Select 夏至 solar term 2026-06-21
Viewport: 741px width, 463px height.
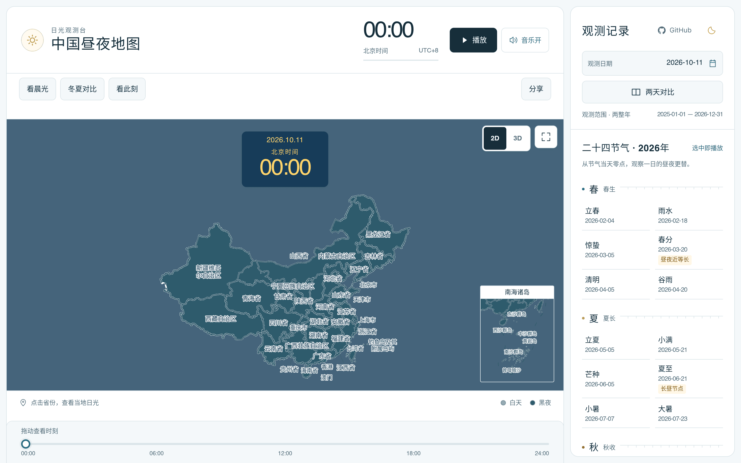tap(689, 379)
